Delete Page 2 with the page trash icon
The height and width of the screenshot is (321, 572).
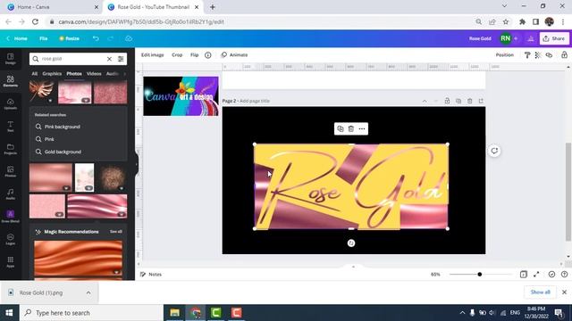469,101
